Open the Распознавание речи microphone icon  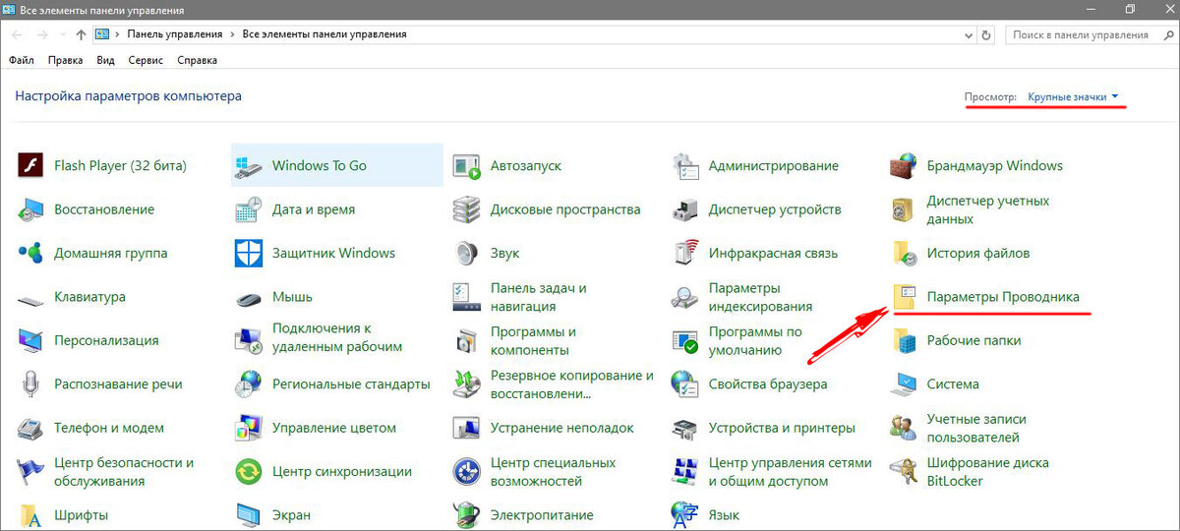[31, 384]
